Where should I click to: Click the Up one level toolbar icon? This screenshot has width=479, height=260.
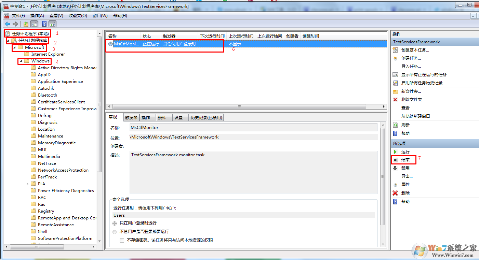[26, 24]
